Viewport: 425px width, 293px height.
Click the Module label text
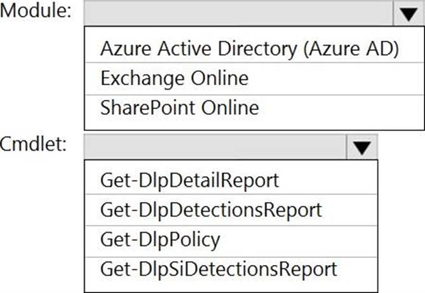(37, 13)
